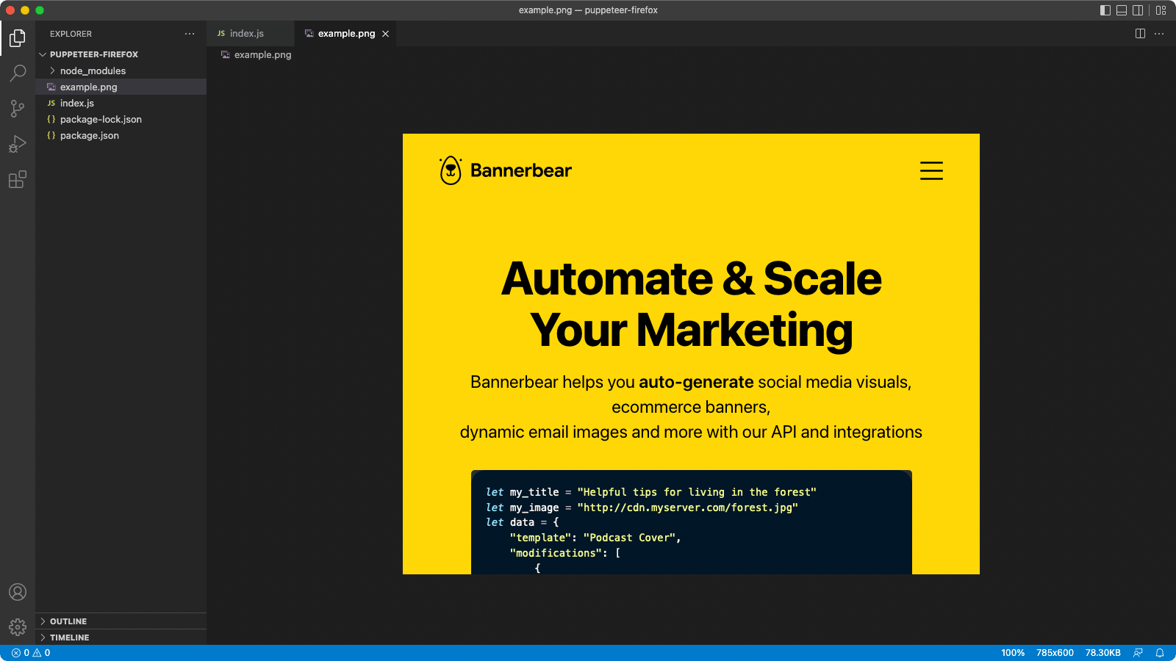Open Explorer views and more actions menu
This screenshot has height=661, width=1176.
[190, 34]
